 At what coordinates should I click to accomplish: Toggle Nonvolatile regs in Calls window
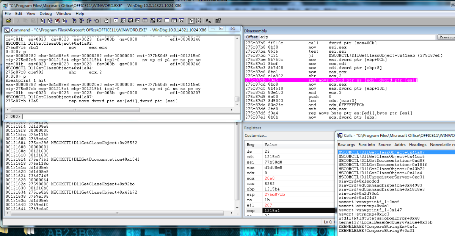click(x=442, y=145)
